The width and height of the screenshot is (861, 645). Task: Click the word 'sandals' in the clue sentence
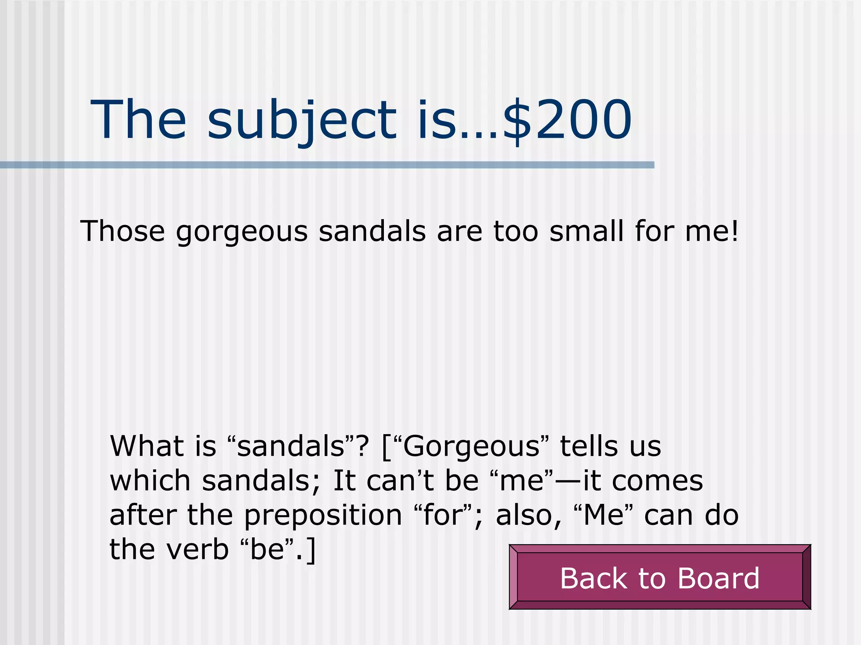click(x=372, y=231)
